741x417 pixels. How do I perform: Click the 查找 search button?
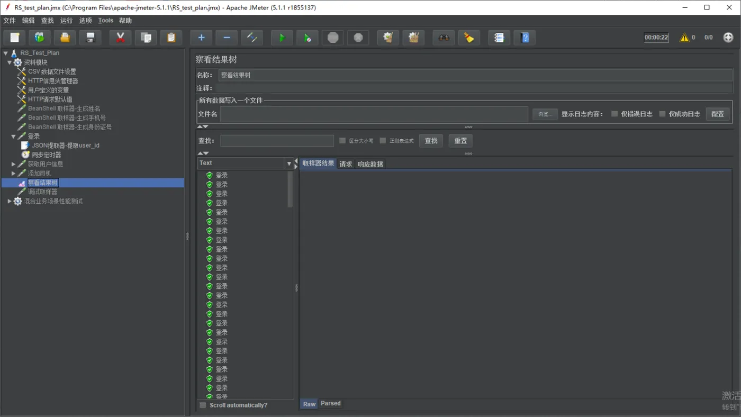click(x=431, y=141)
